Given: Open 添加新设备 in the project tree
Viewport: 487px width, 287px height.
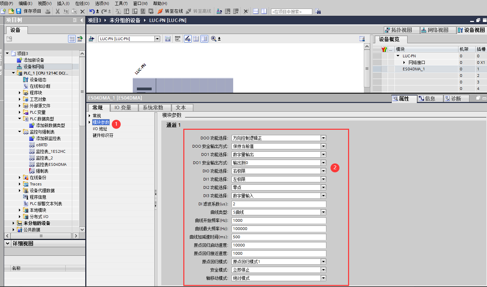Looking at the screenshot, I should click(34, 60).
